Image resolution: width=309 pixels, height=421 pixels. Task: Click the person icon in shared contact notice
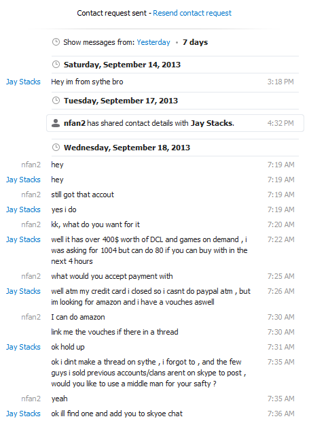(x=56, y=123)
